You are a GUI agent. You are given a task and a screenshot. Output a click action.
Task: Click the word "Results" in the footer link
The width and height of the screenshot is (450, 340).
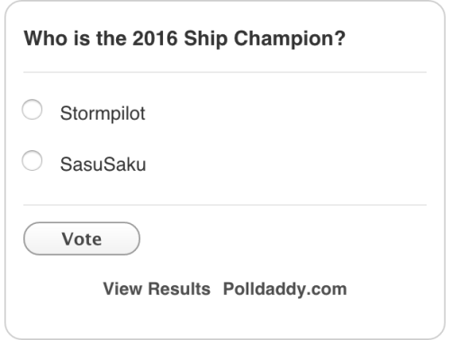coord(179,289)
